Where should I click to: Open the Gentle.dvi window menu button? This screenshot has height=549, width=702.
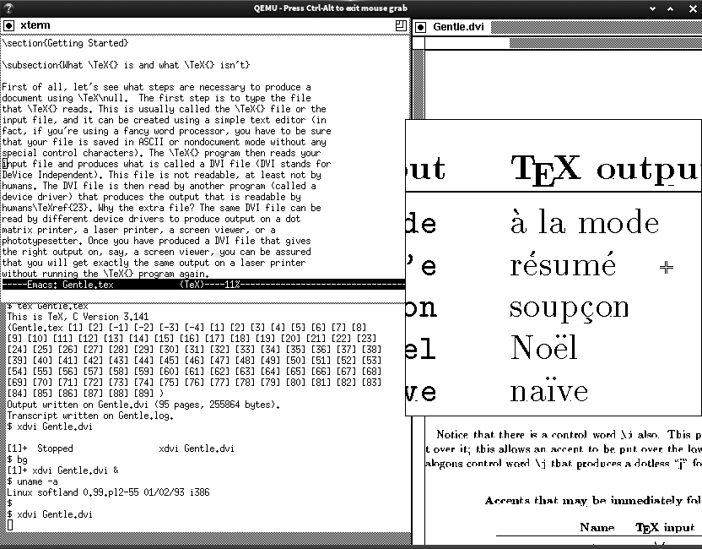(420, 27)
